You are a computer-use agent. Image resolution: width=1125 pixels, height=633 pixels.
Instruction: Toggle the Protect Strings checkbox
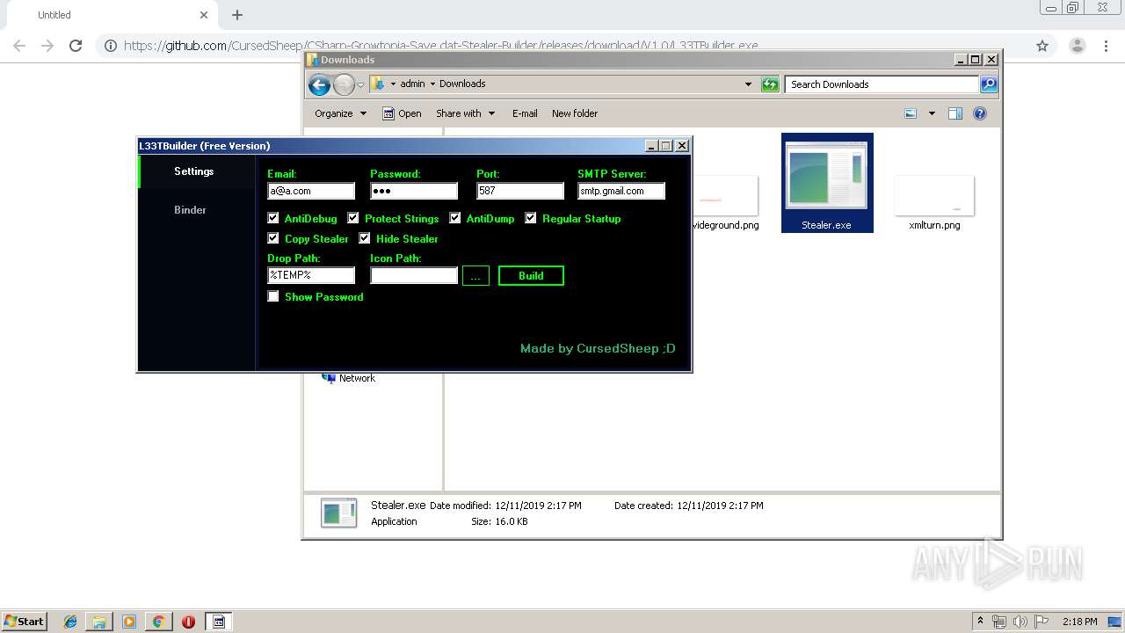(353, 218)
